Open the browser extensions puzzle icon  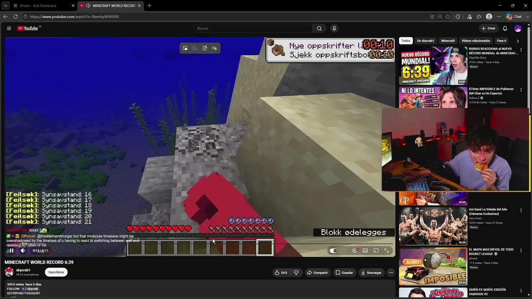[458, 17]
